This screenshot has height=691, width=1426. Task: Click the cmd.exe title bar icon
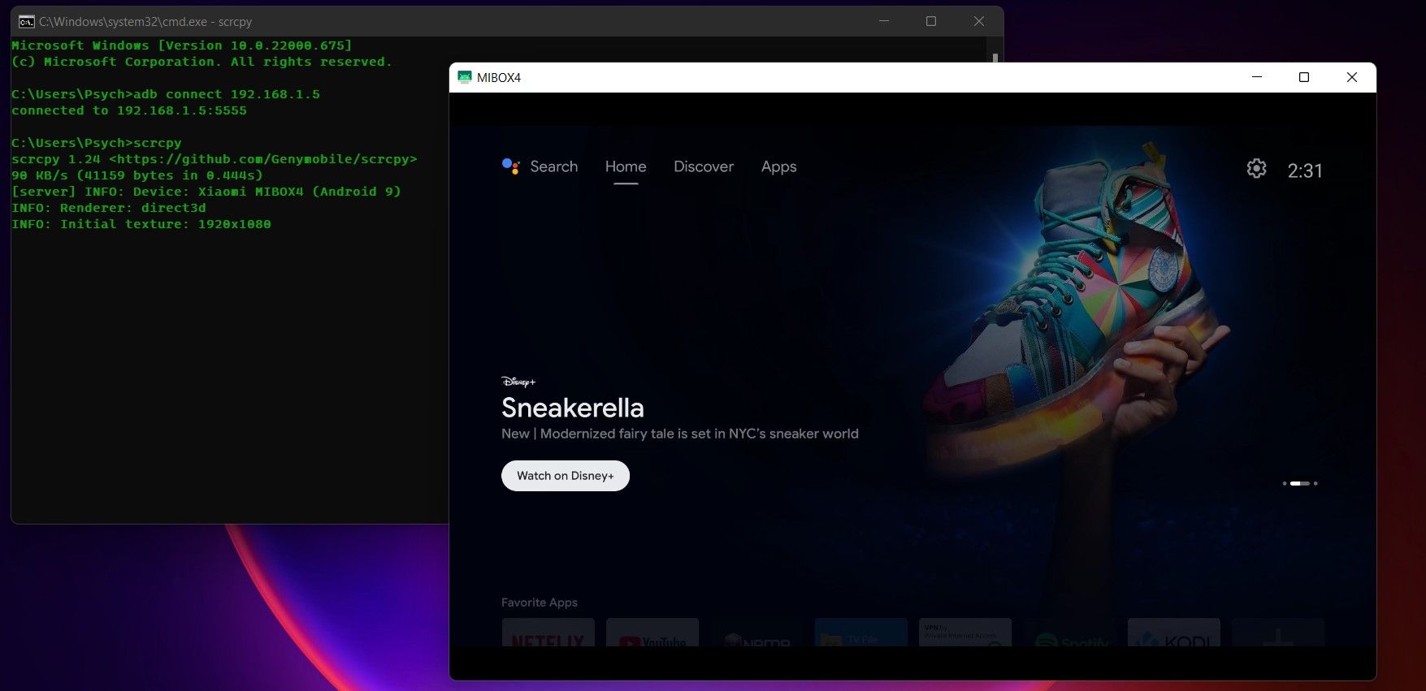[26, 22]
